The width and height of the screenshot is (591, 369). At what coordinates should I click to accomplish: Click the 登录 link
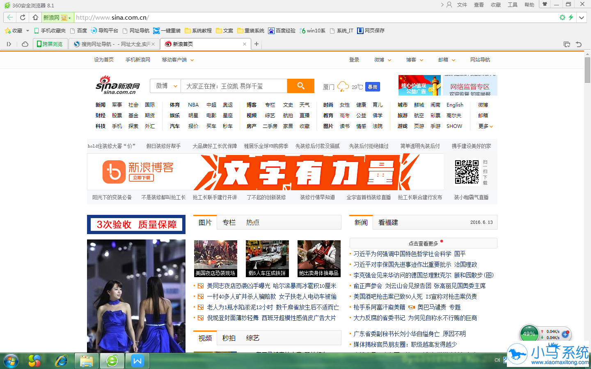coord(354,60)
